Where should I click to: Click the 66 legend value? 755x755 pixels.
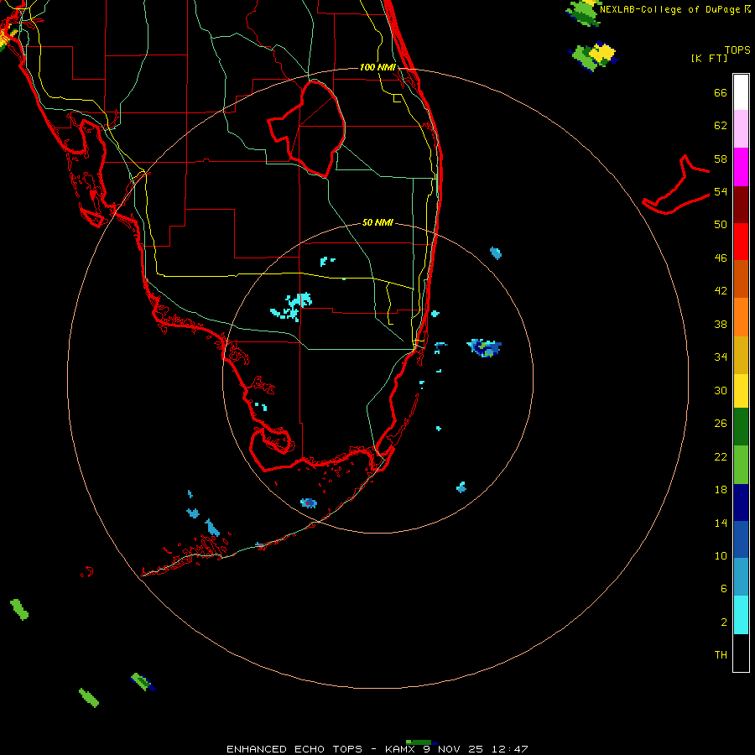point(721,93)
